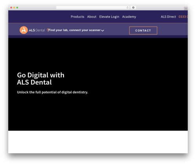The width and height of the screenshot is (196, 165).
Task: Click the Unlock the full potential tagline
Action: click(x=53, y=92)
